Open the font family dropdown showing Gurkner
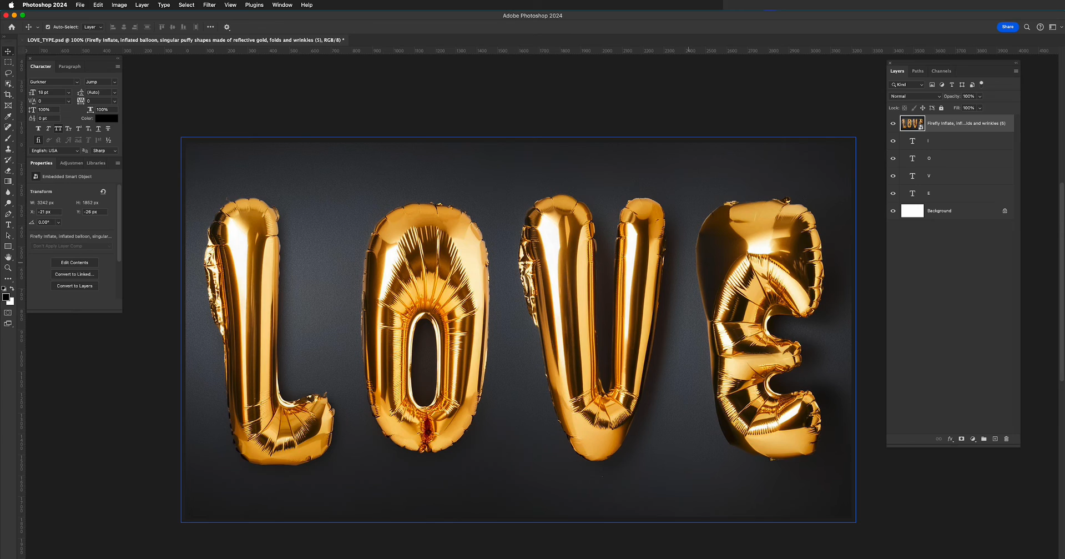Screen dimensions: 1065x559 [54, 82]
